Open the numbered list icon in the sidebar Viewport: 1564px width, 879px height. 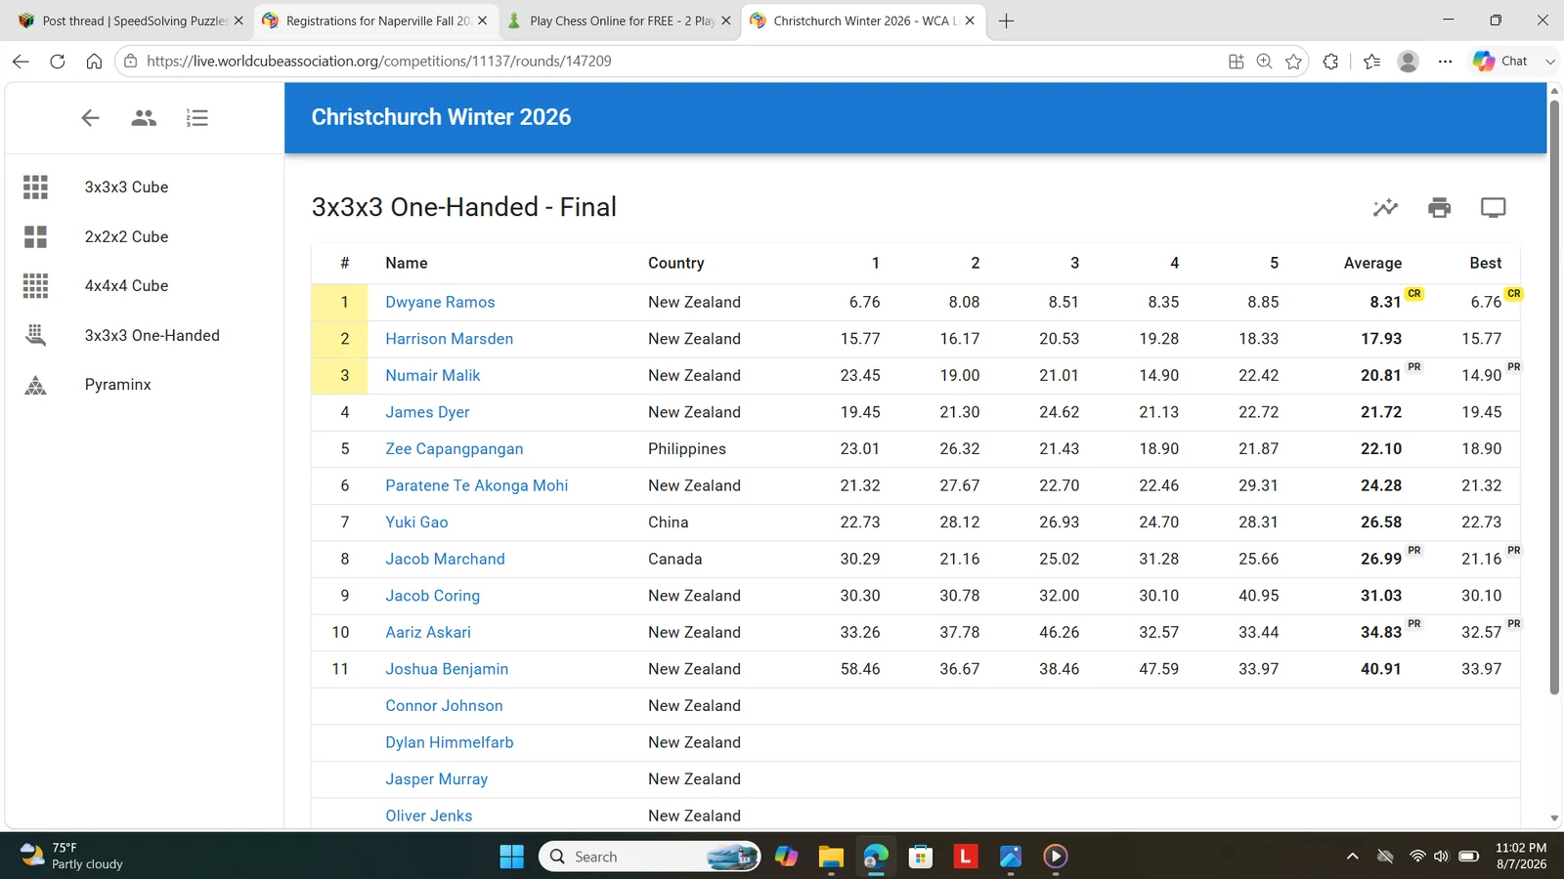(197, 118)
